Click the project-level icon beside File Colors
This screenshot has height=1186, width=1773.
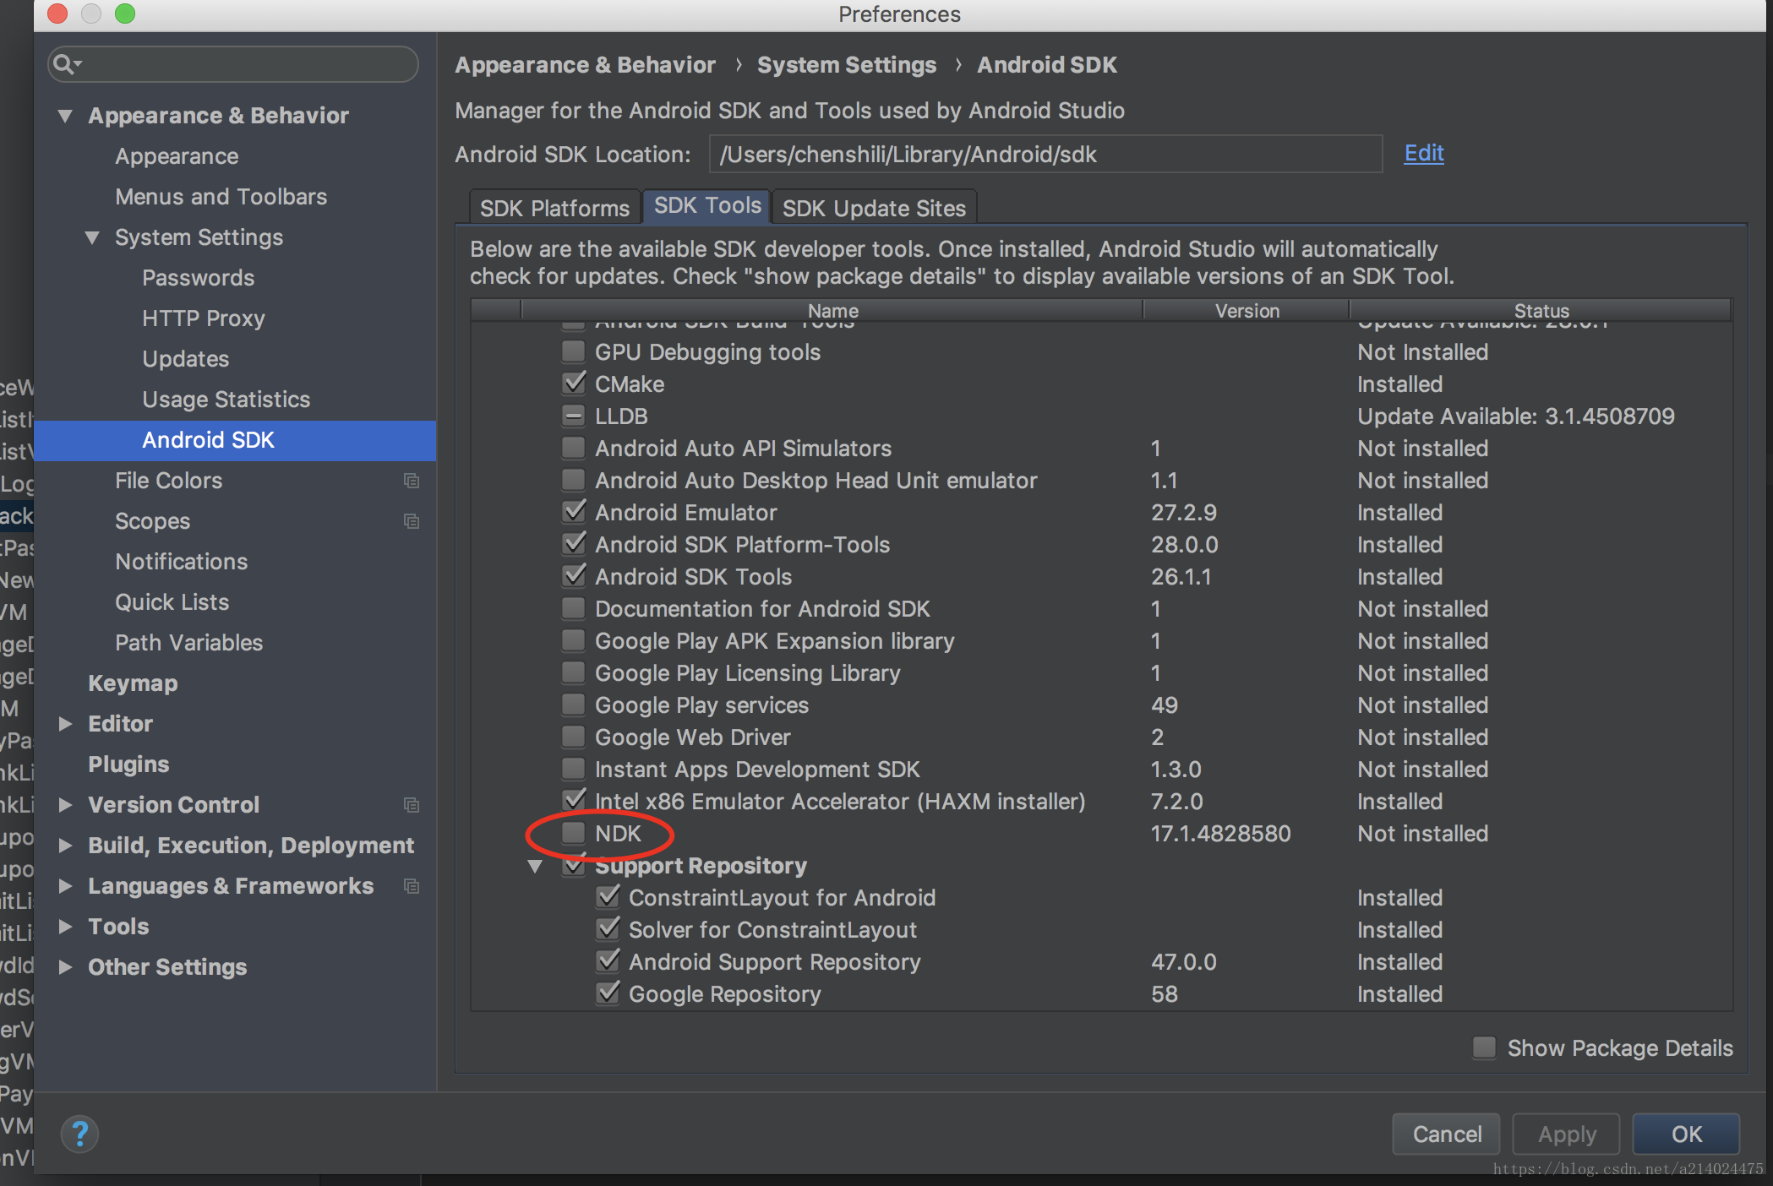click(412, 481)
